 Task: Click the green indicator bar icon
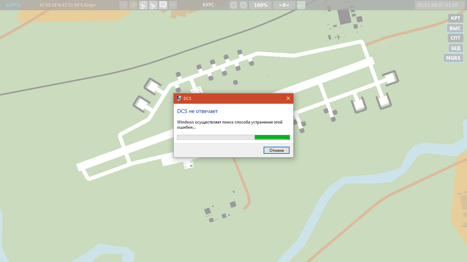point(301,5)
